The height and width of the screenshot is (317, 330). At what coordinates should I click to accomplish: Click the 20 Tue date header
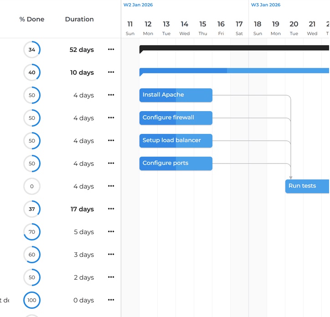click(x=294, y=28)
